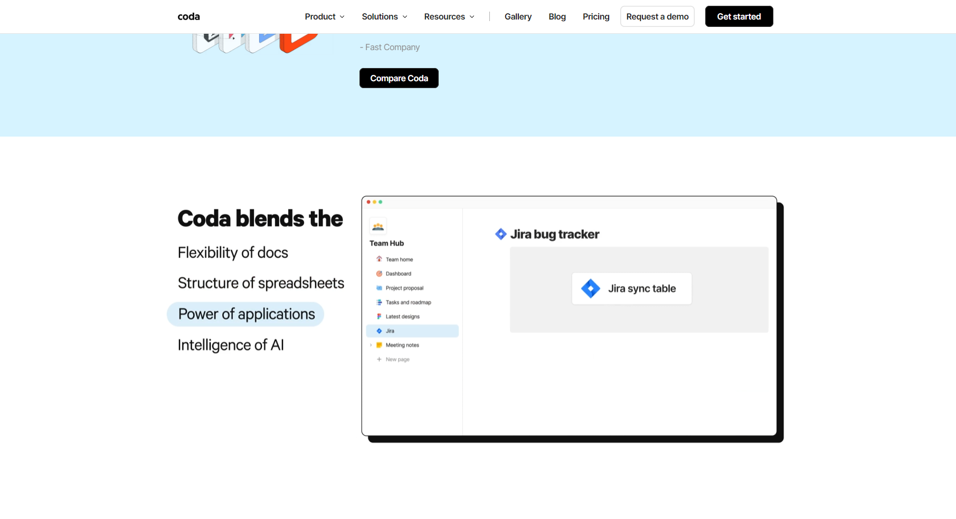The image size is (956, 519).
Task: Click the Tasks and roadmap icon
Action: tap(379, 302)
